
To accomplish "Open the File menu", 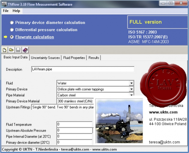I will [6, 11].
